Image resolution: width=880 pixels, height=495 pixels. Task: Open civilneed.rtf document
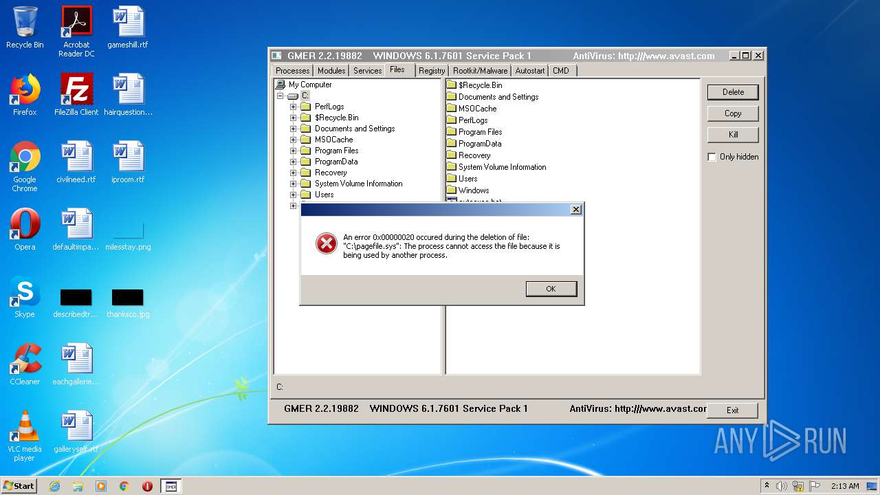pos(76,162)
